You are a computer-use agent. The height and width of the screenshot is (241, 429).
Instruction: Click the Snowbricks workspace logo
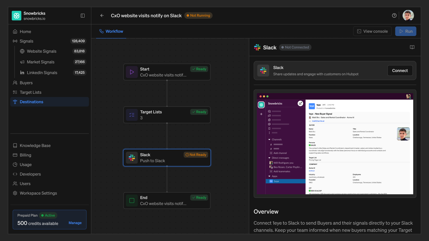pyautogui.click(x=16, y=16)
